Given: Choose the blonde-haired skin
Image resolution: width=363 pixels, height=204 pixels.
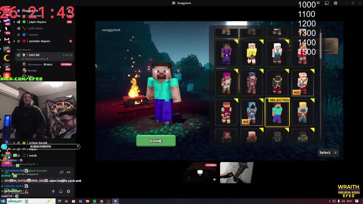Looking at the screenshot, I should pyautogui.click(x=303, y=112).
